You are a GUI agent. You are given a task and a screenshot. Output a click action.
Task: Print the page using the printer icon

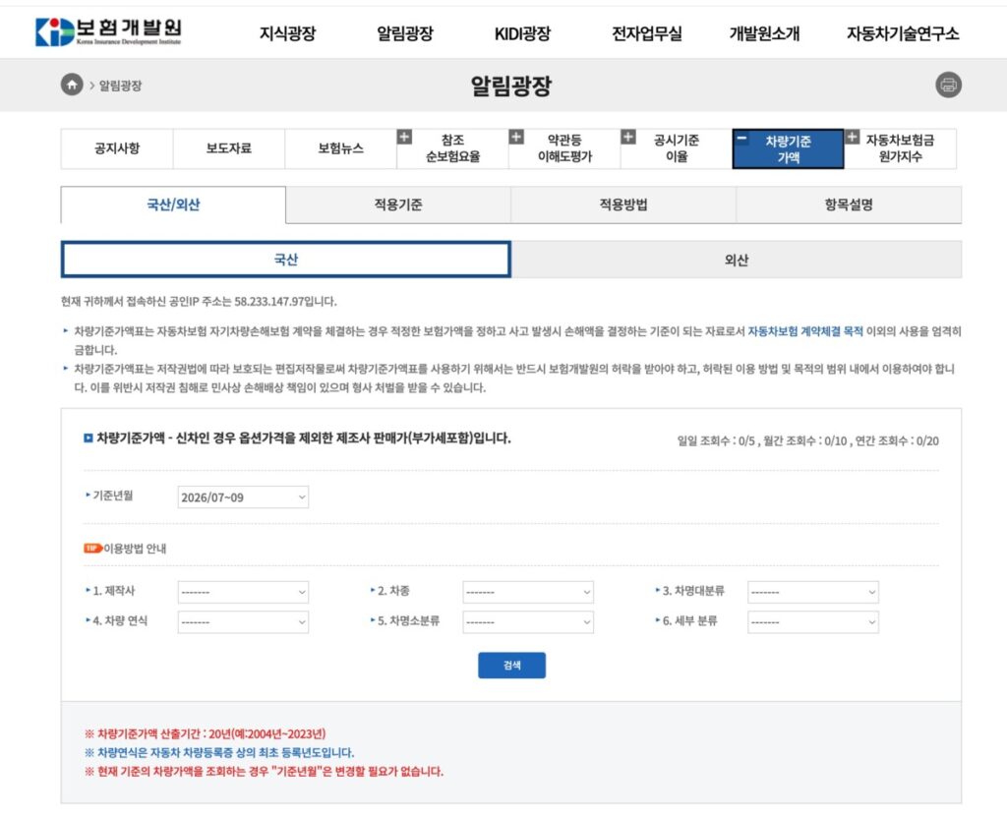point(949,85)
